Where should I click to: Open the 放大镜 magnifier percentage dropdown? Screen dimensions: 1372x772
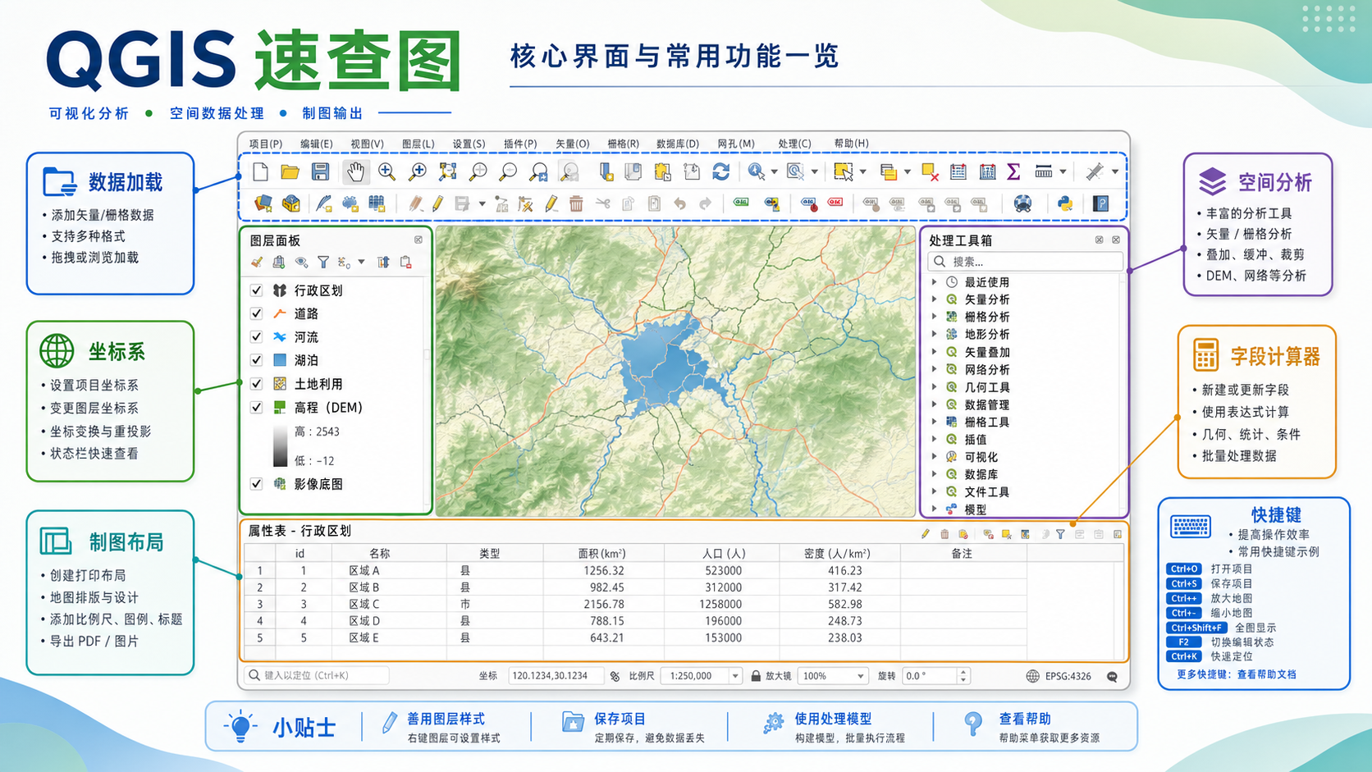pos(860,676)
